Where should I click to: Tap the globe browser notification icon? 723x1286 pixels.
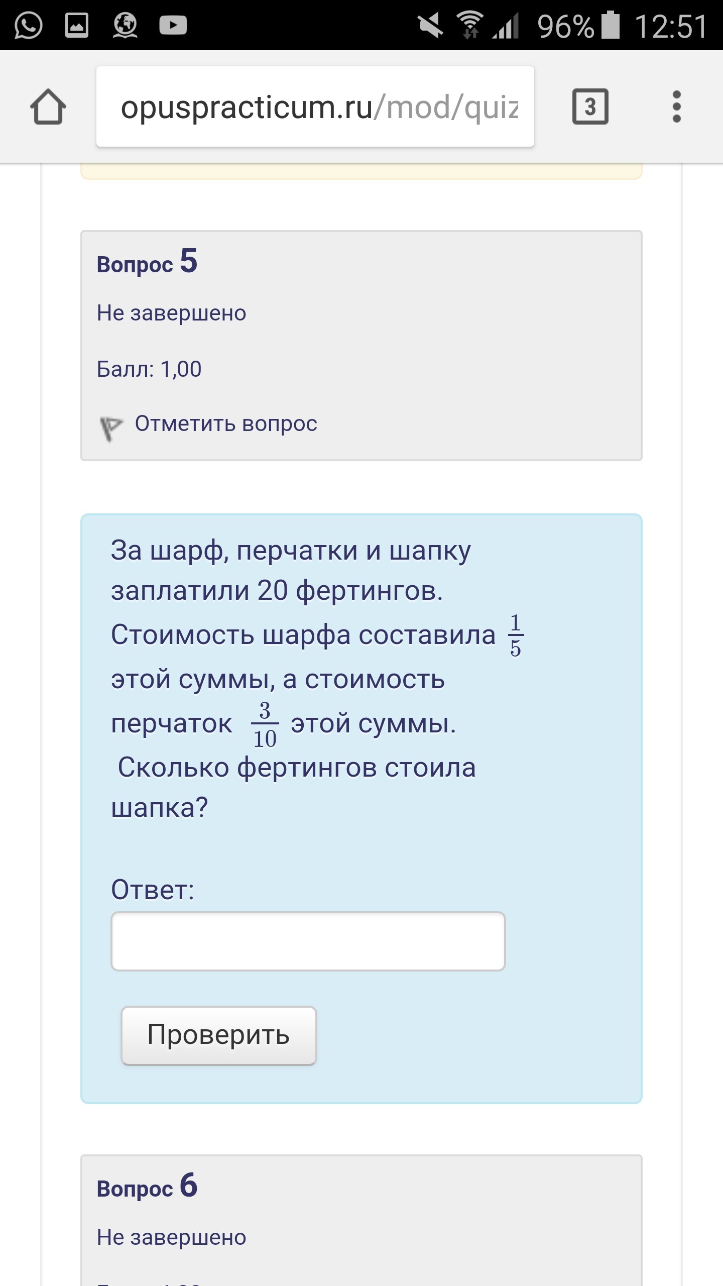coord(125,25)
